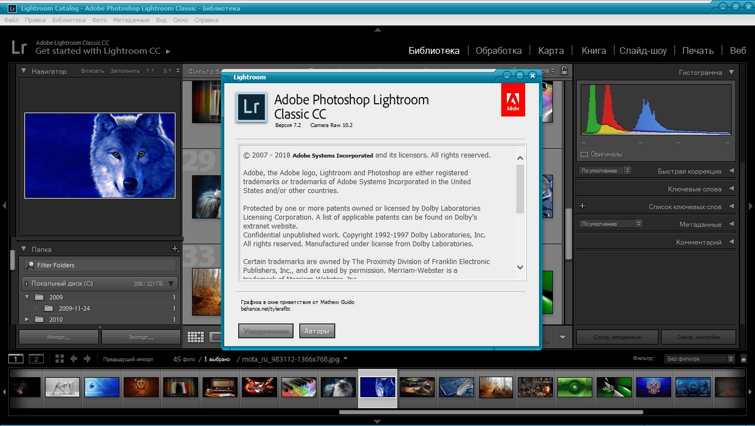Viewport: 755px width, 426px height.
Task: Expand the Метаданные panel
Action: (x=731, y=224)
